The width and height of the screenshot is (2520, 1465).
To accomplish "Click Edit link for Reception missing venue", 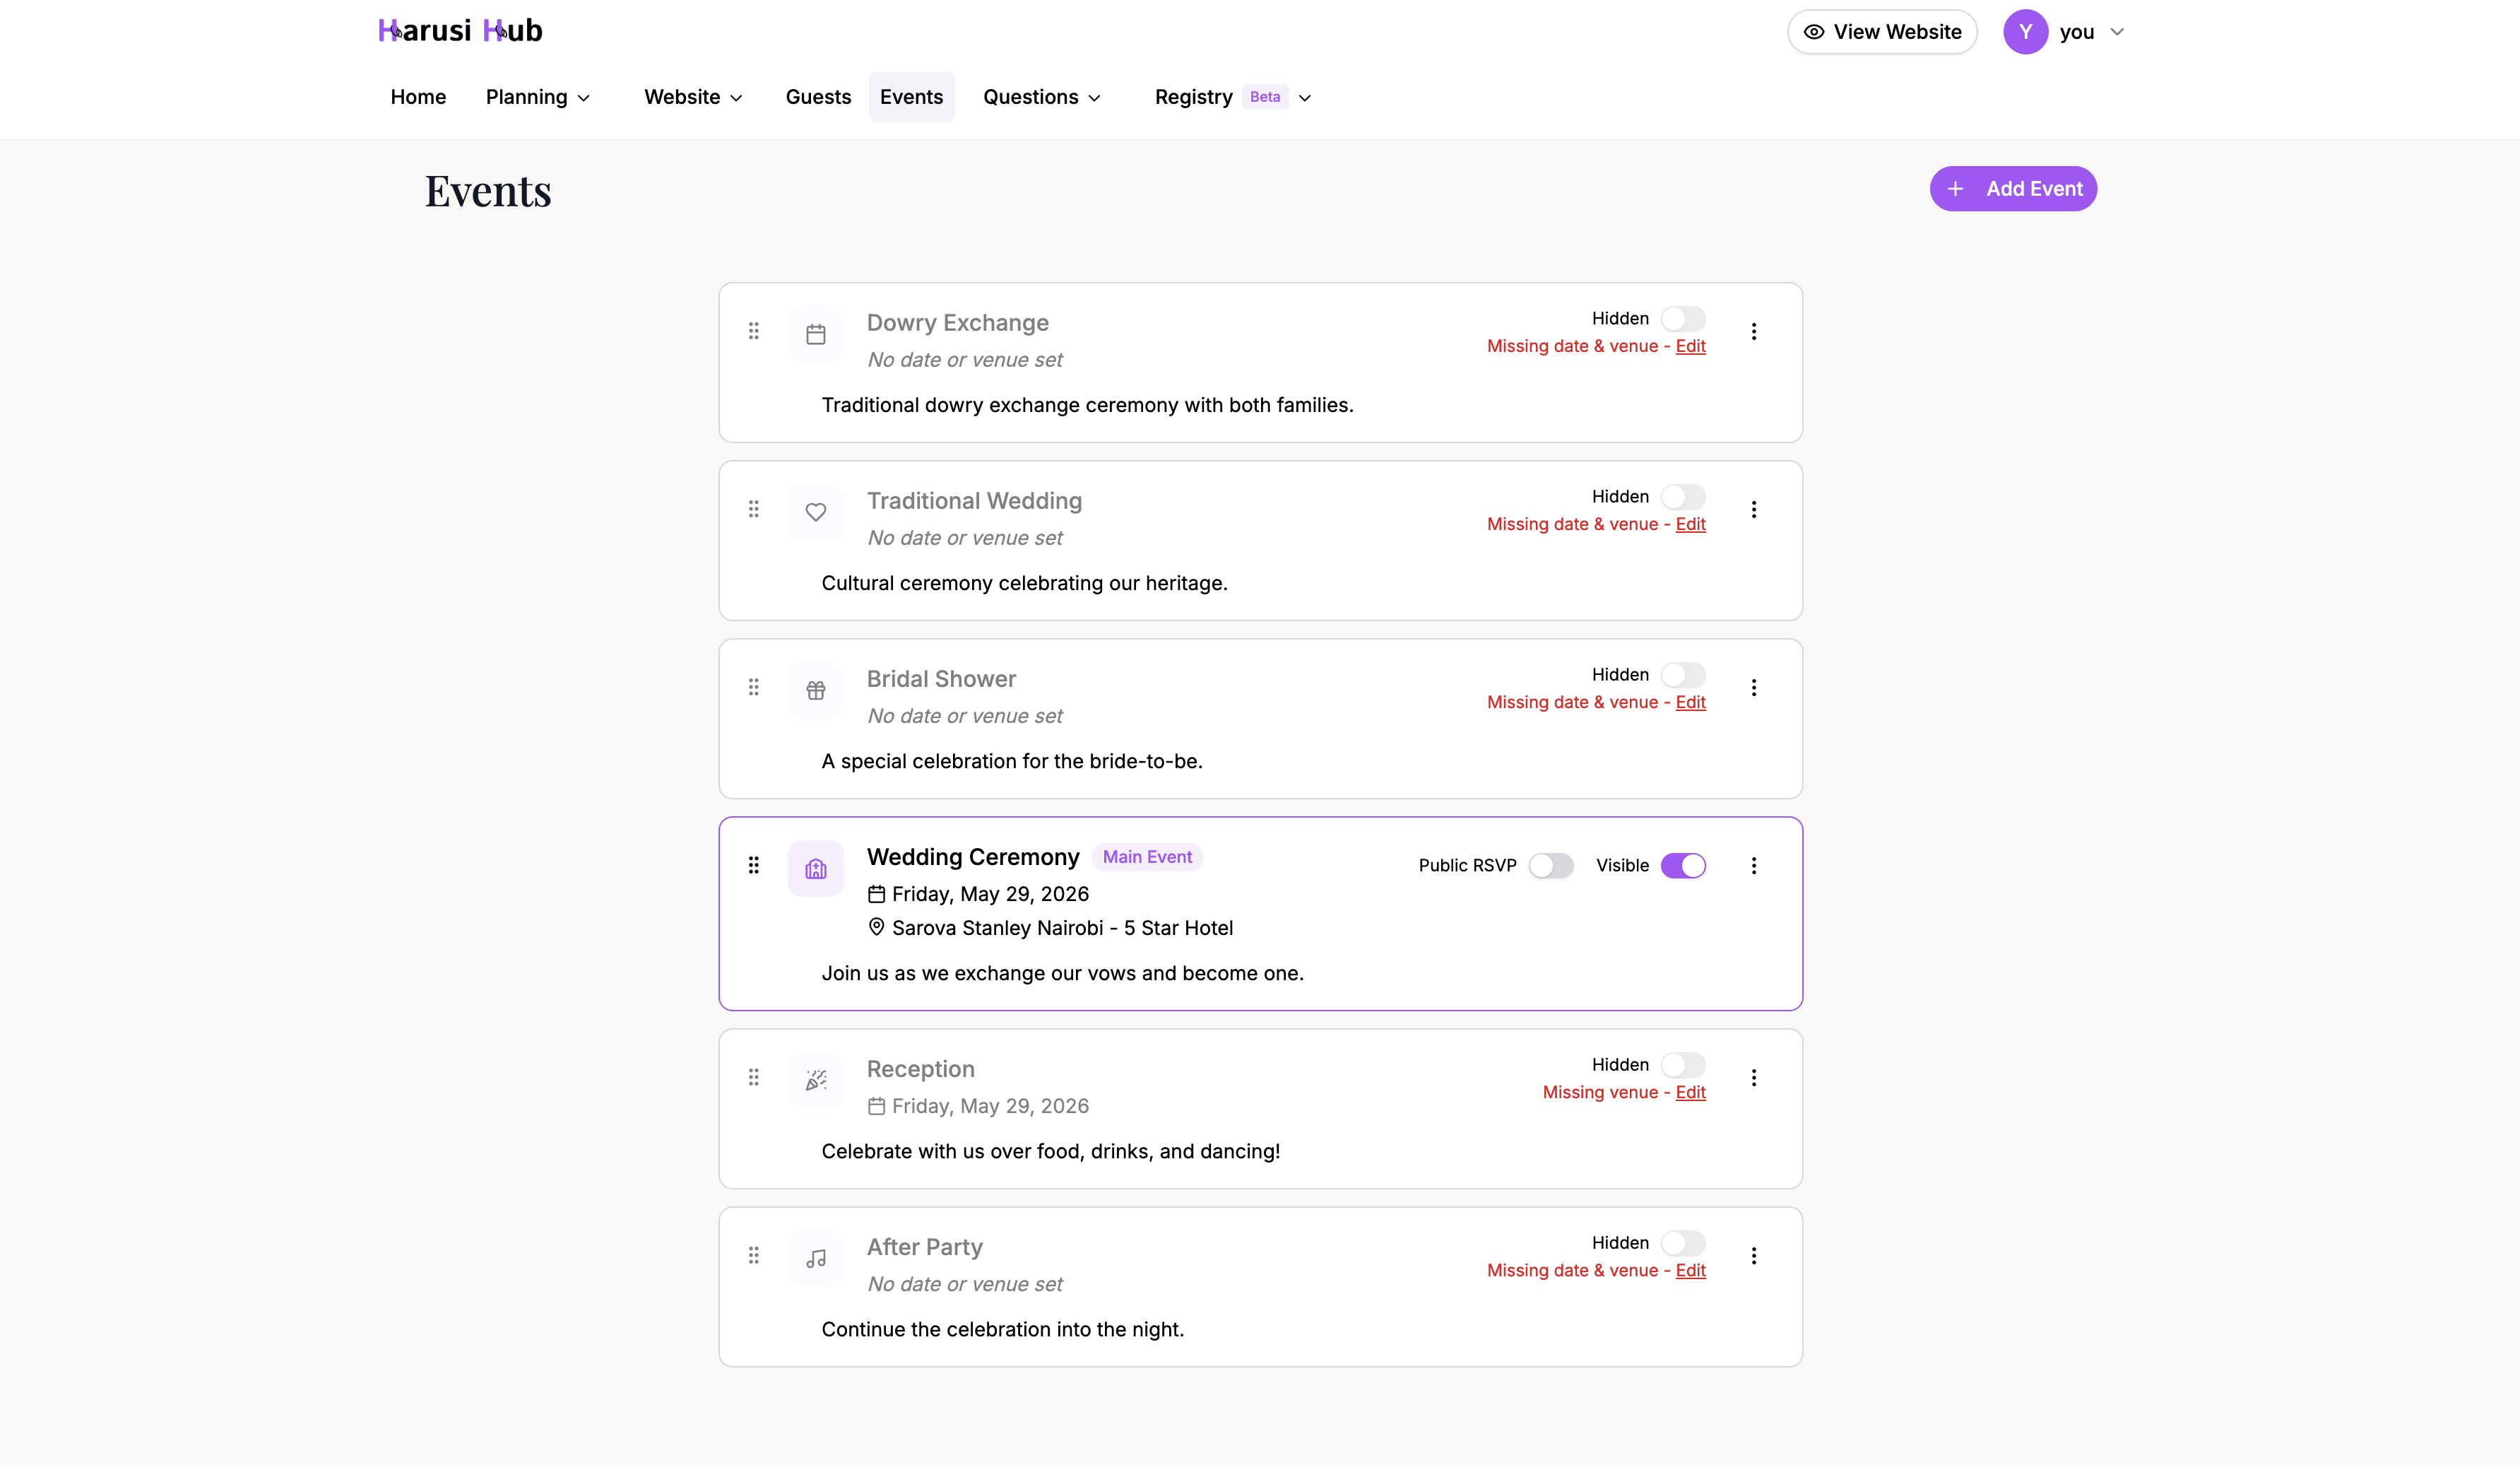I will point(1690,1092).
